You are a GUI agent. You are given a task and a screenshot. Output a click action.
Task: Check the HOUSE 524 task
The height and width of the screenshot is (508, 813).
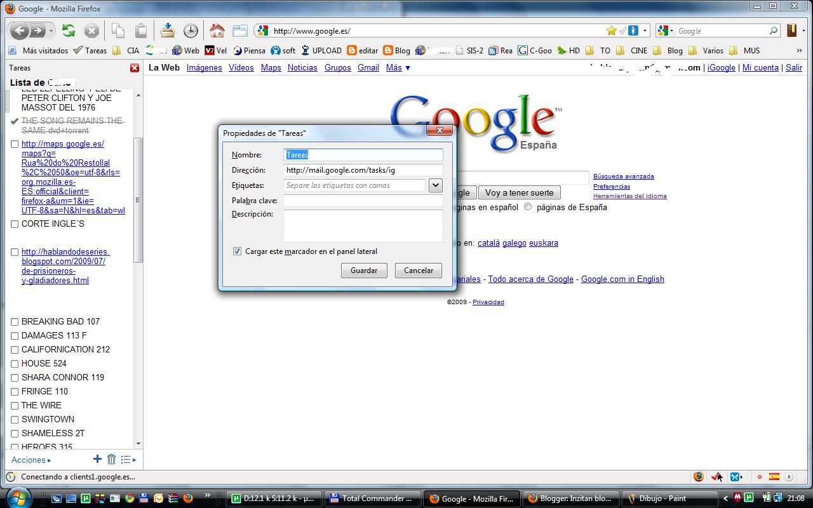(15, 364)
